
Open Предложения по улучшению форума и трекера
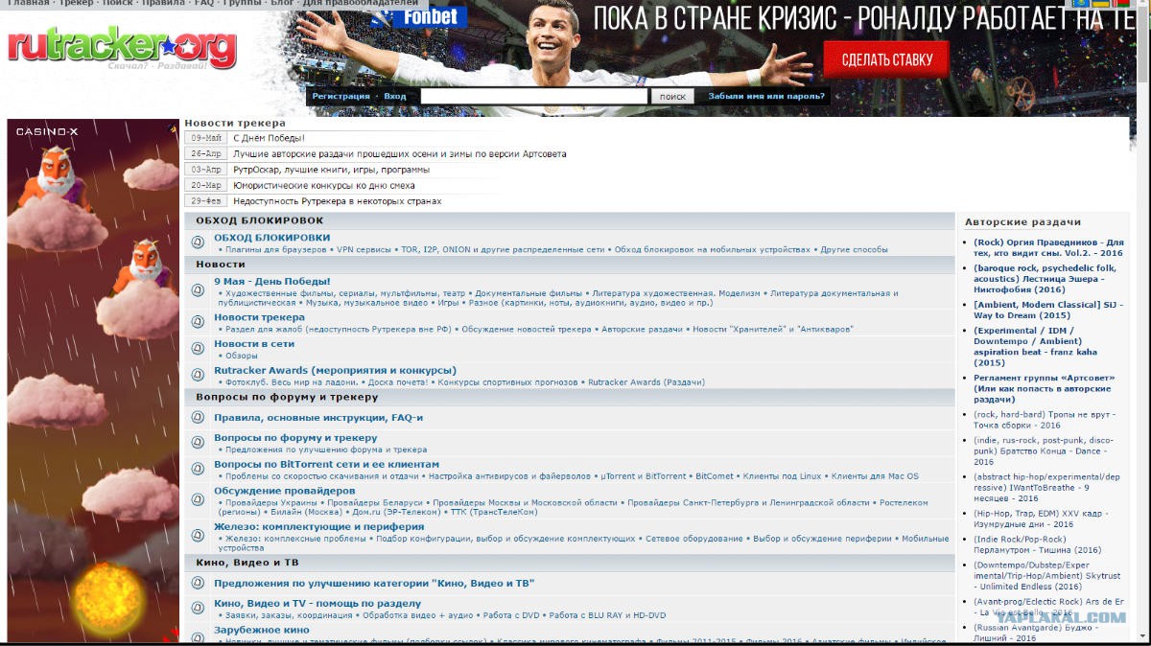325,450
